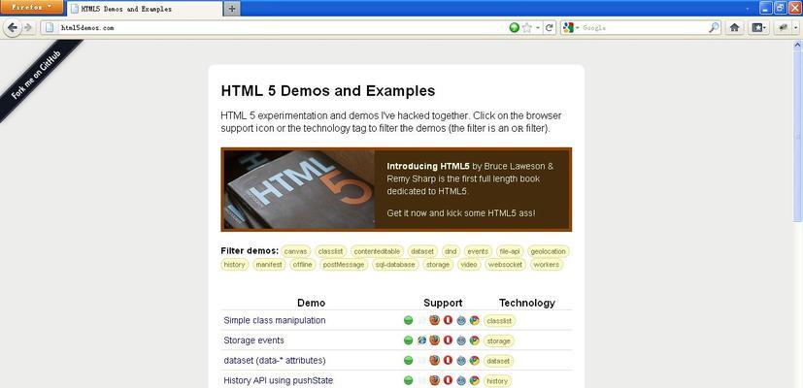
Task: Reload the page with the refresh button
Action: (x=549, y=27)
